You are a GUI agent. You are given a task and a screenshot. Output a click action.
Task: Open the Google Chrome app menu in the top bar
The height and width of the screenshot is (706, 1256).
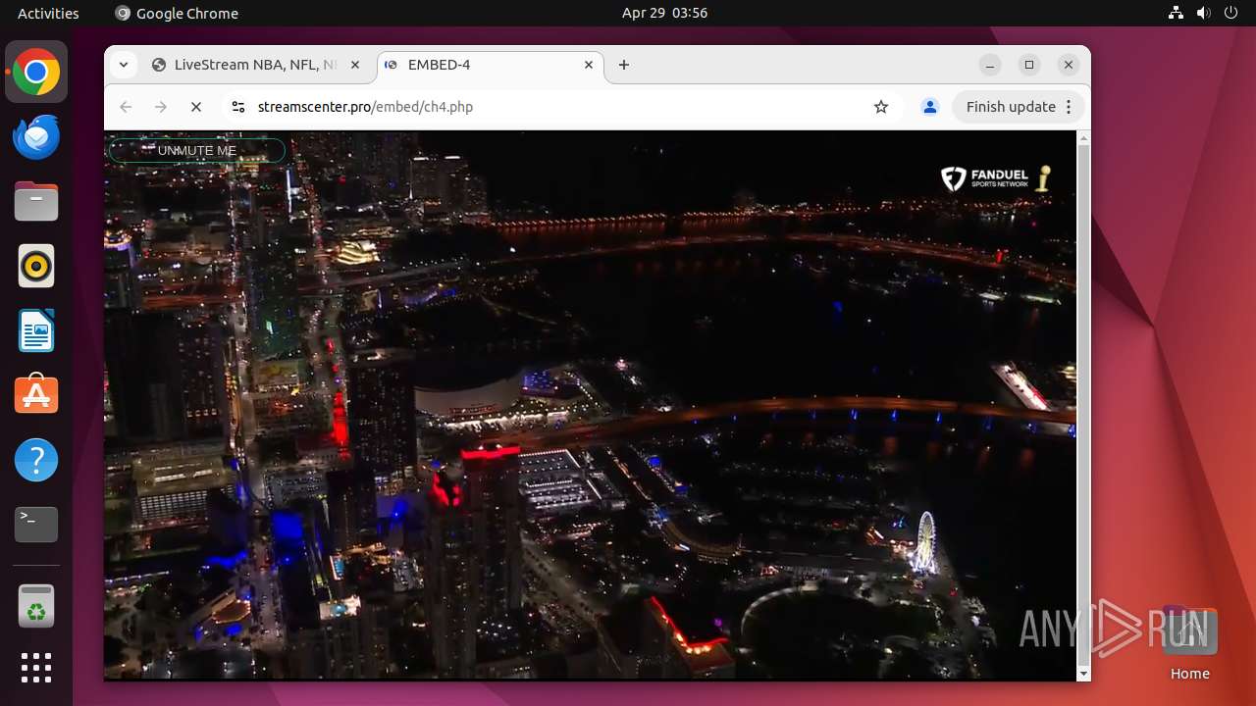(x=177, y=13)
